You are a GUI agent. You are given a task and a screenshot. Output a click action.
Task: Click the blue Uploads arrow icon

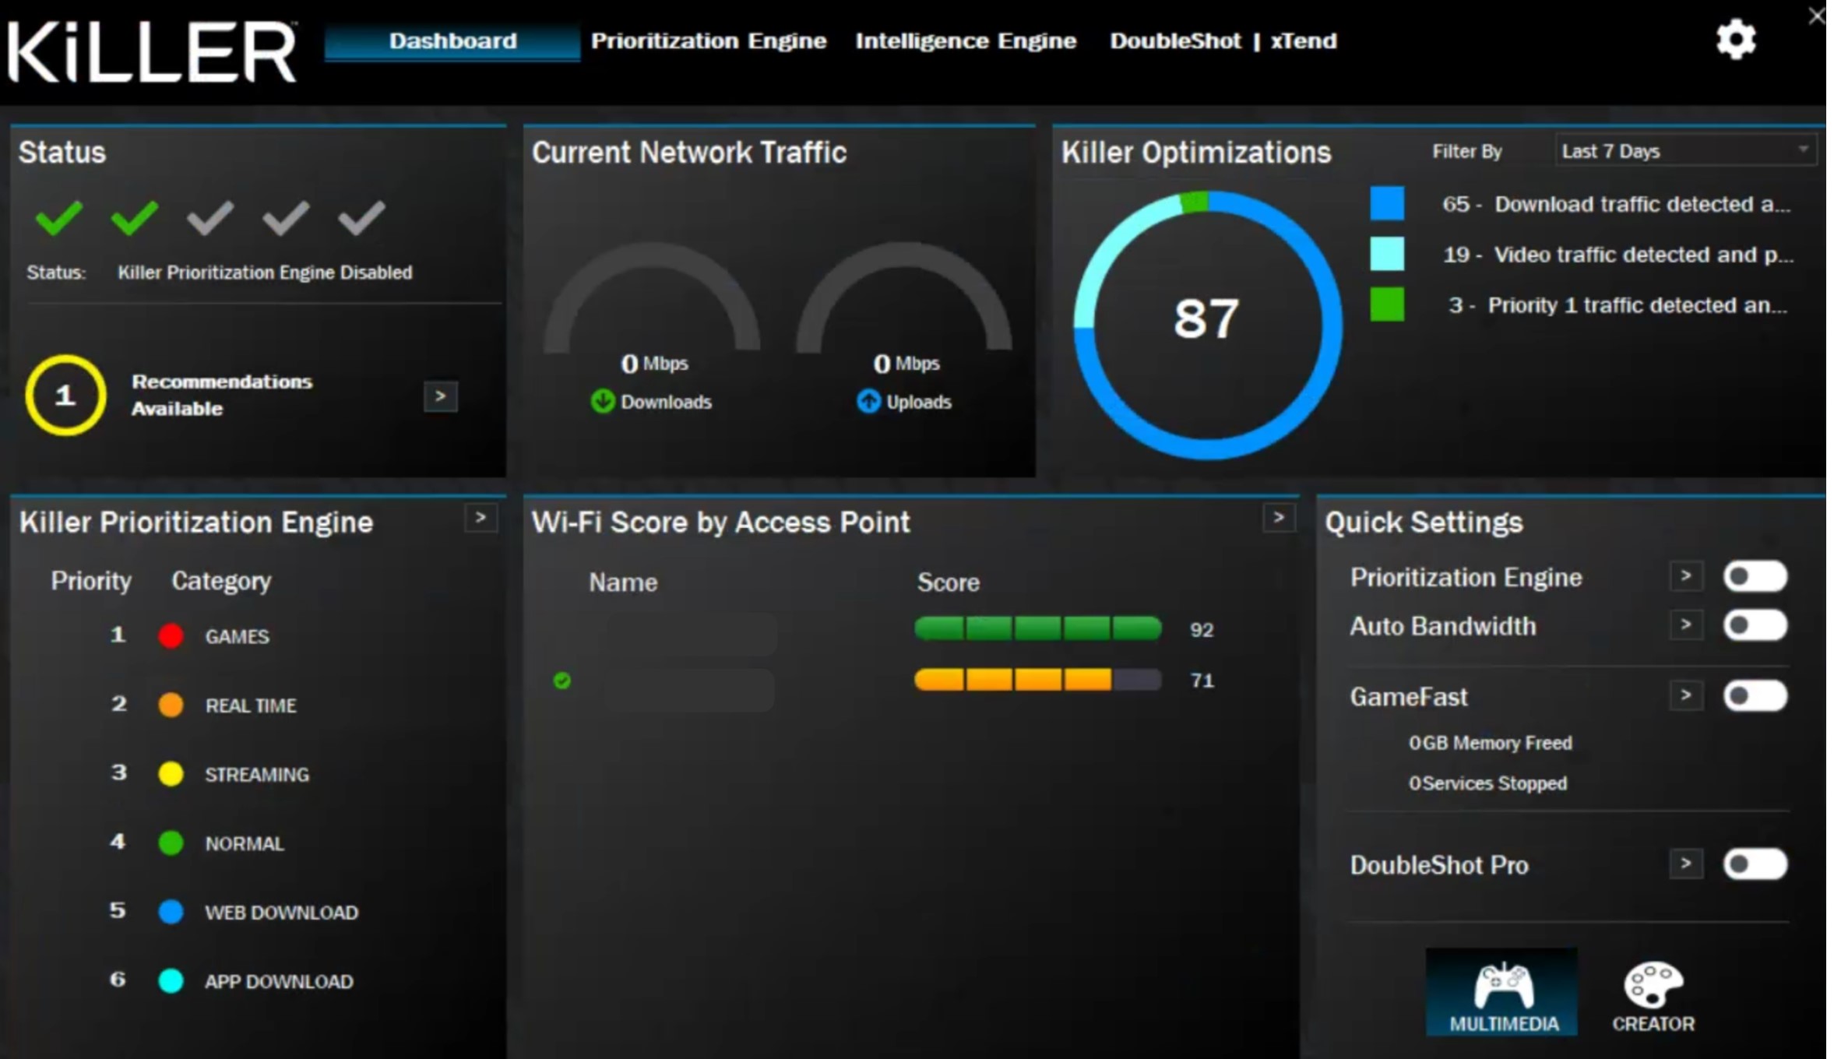click(x=868, y=402)
